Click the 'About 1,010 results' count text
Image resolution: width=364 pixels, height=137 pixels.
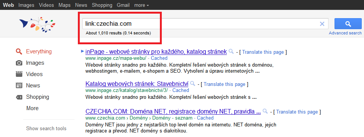pyautogui.click(x=118, y=33)
